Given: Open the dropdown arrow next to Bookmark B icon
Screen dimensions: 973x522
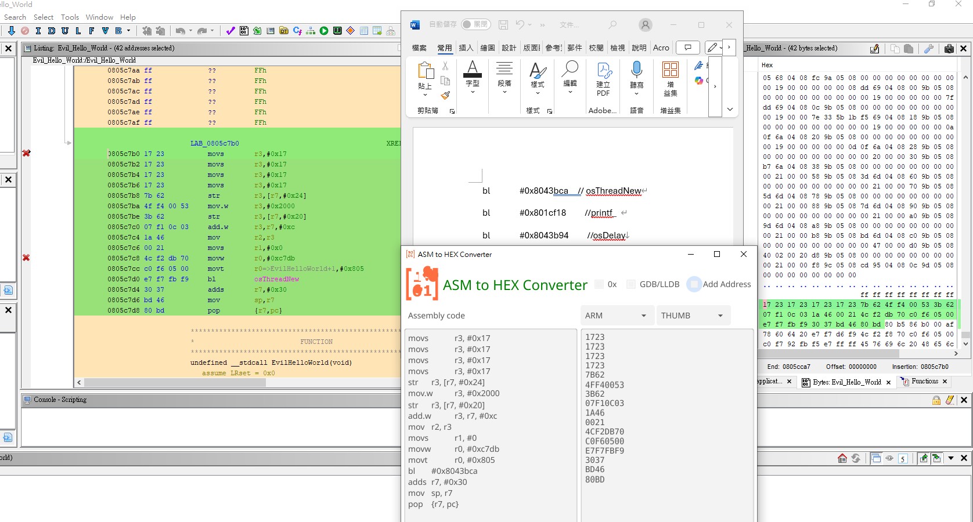Looking at the screenshot, I should (x=129, y=31).
